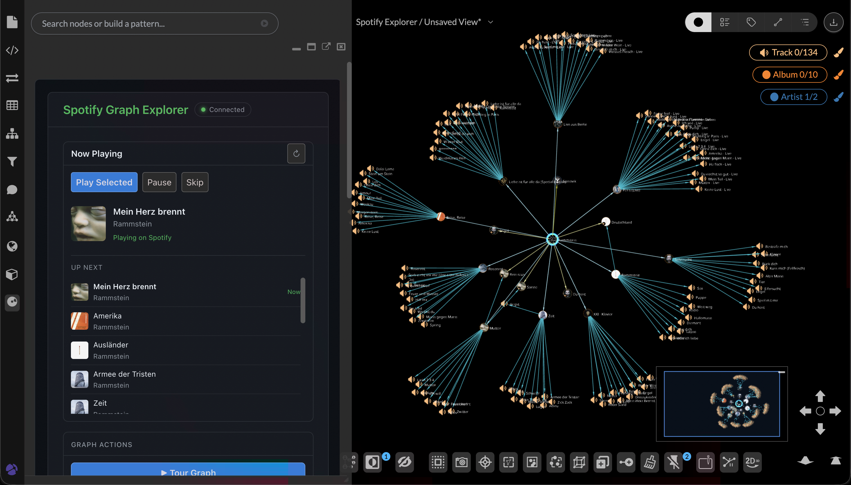Pick Artist color with blue brush

pos(838,97)
